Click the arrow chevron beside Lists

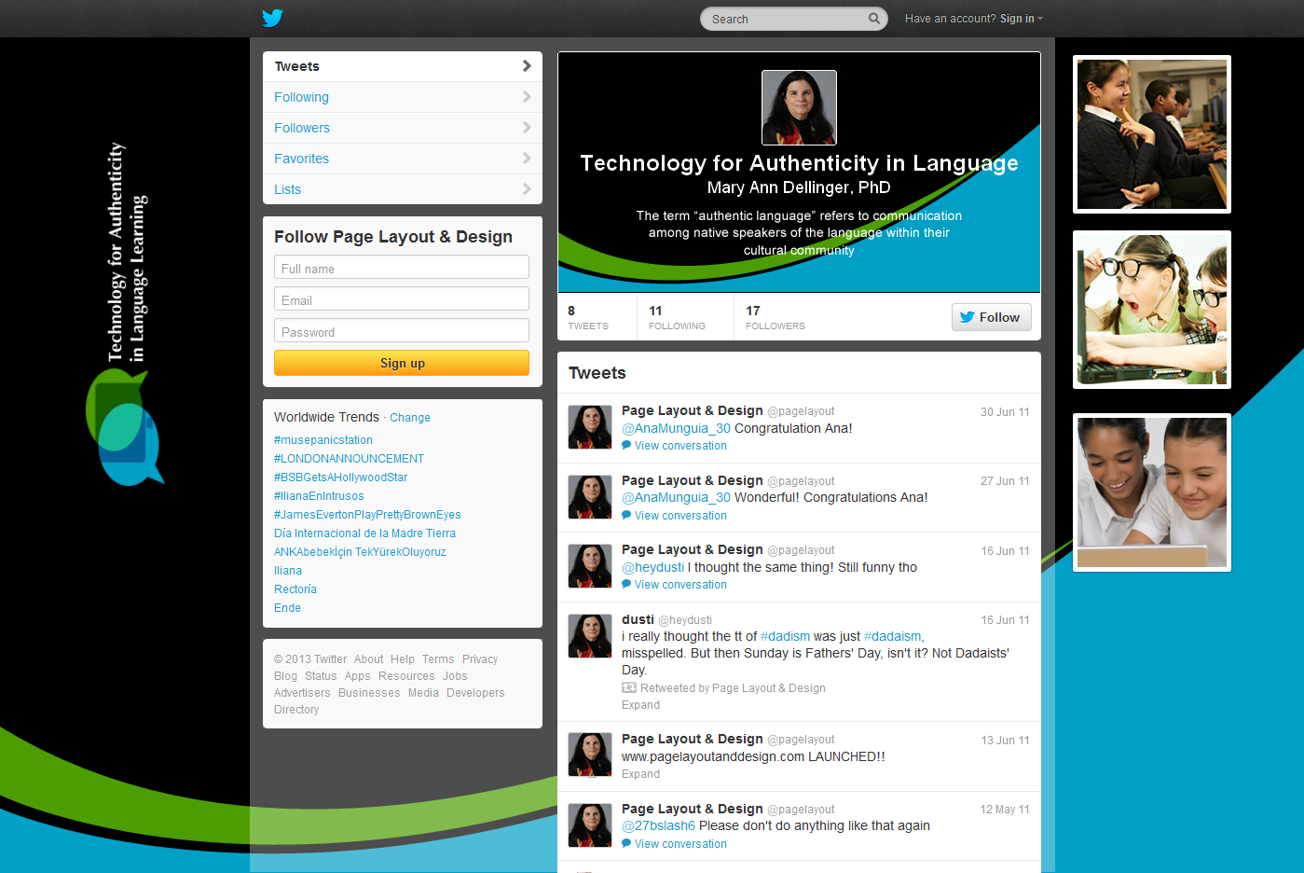tap(527, 189)
